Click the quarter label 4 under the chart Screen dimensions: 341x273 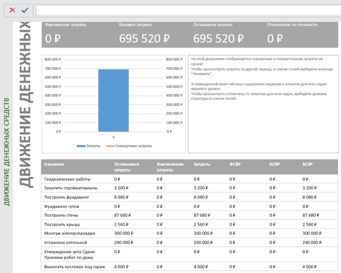coord(113,137)
